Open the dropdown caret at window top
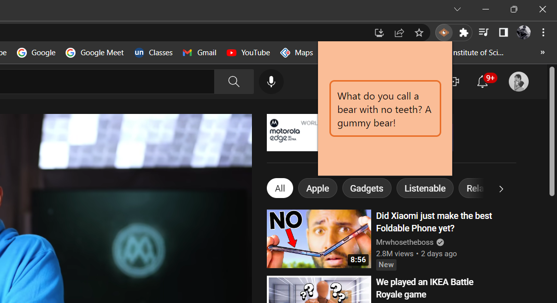557x303 pixels. (x=457, y=9)
